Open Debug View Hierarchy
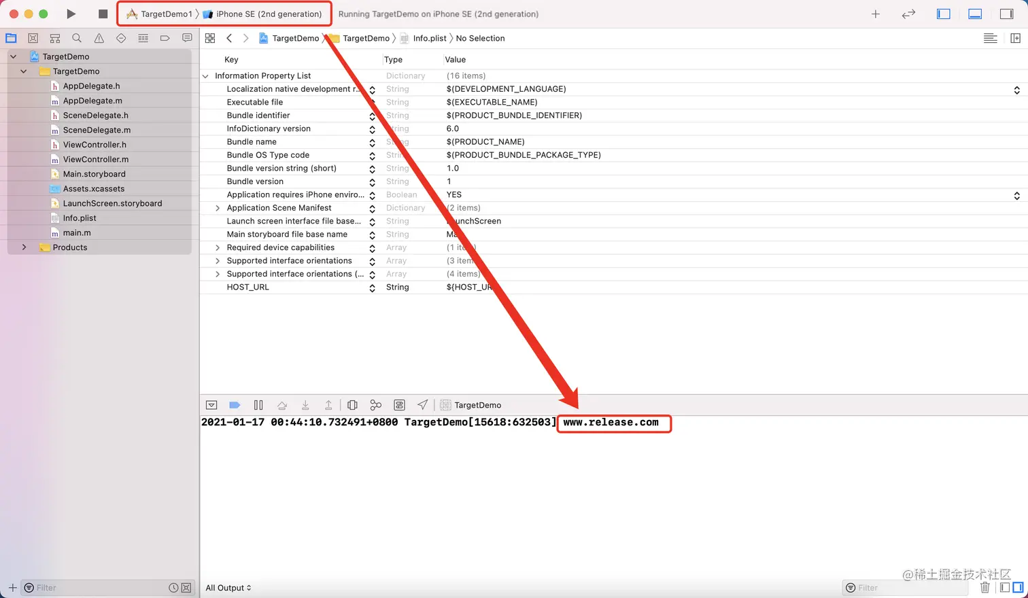1028x598 pixels. click(x=352, y=405)
